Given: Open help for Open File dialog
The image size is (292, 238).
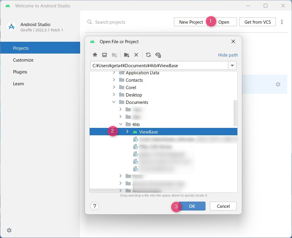Looking at the screenshot, I should 95,206.
